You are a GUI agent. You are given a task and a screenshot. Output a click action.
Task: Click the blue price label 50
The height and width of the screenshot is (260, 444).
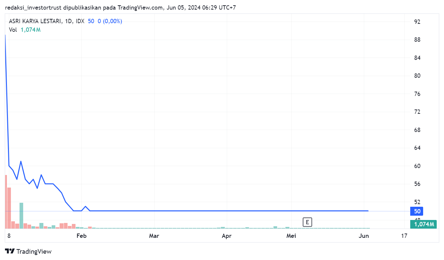[417, 211]
